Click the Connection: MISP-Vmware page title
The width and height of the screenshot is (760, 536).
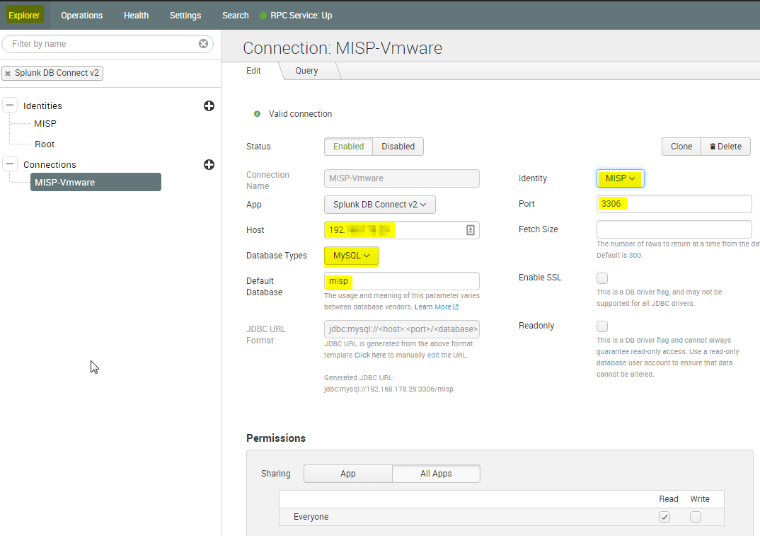pyautogui.click(x=342, y=48)
